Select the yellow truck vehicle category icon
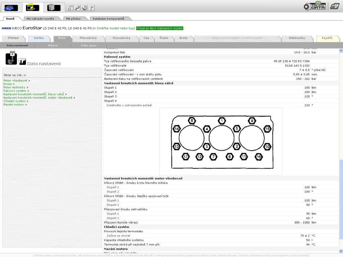This screenshot has width=343, height=257. (32, 7)
